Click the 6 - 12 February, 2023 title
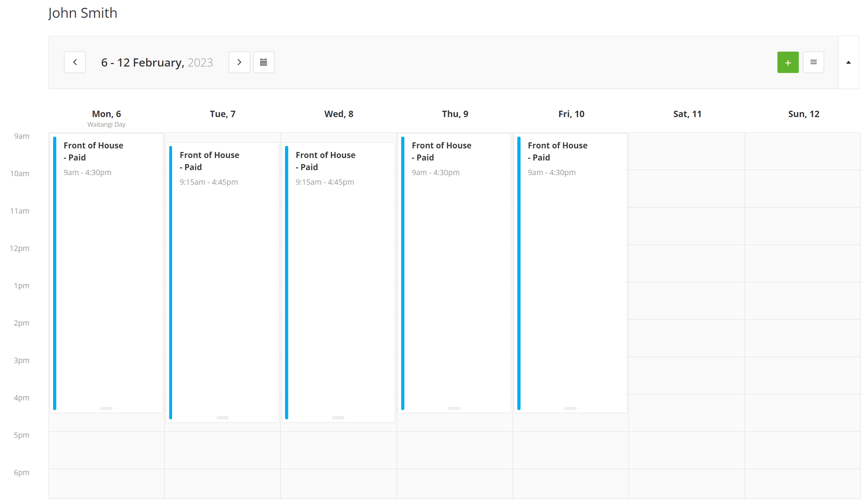Screen dimensions: 864x504 pos(157,63)
